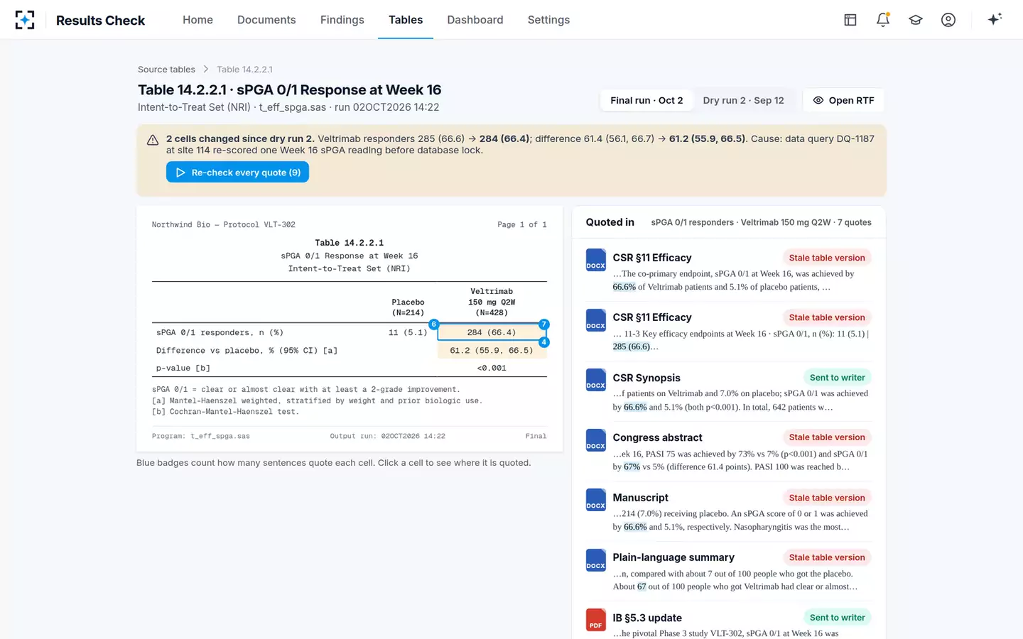Select the Final run · Oct 2 version

click(x=646, y=100)
